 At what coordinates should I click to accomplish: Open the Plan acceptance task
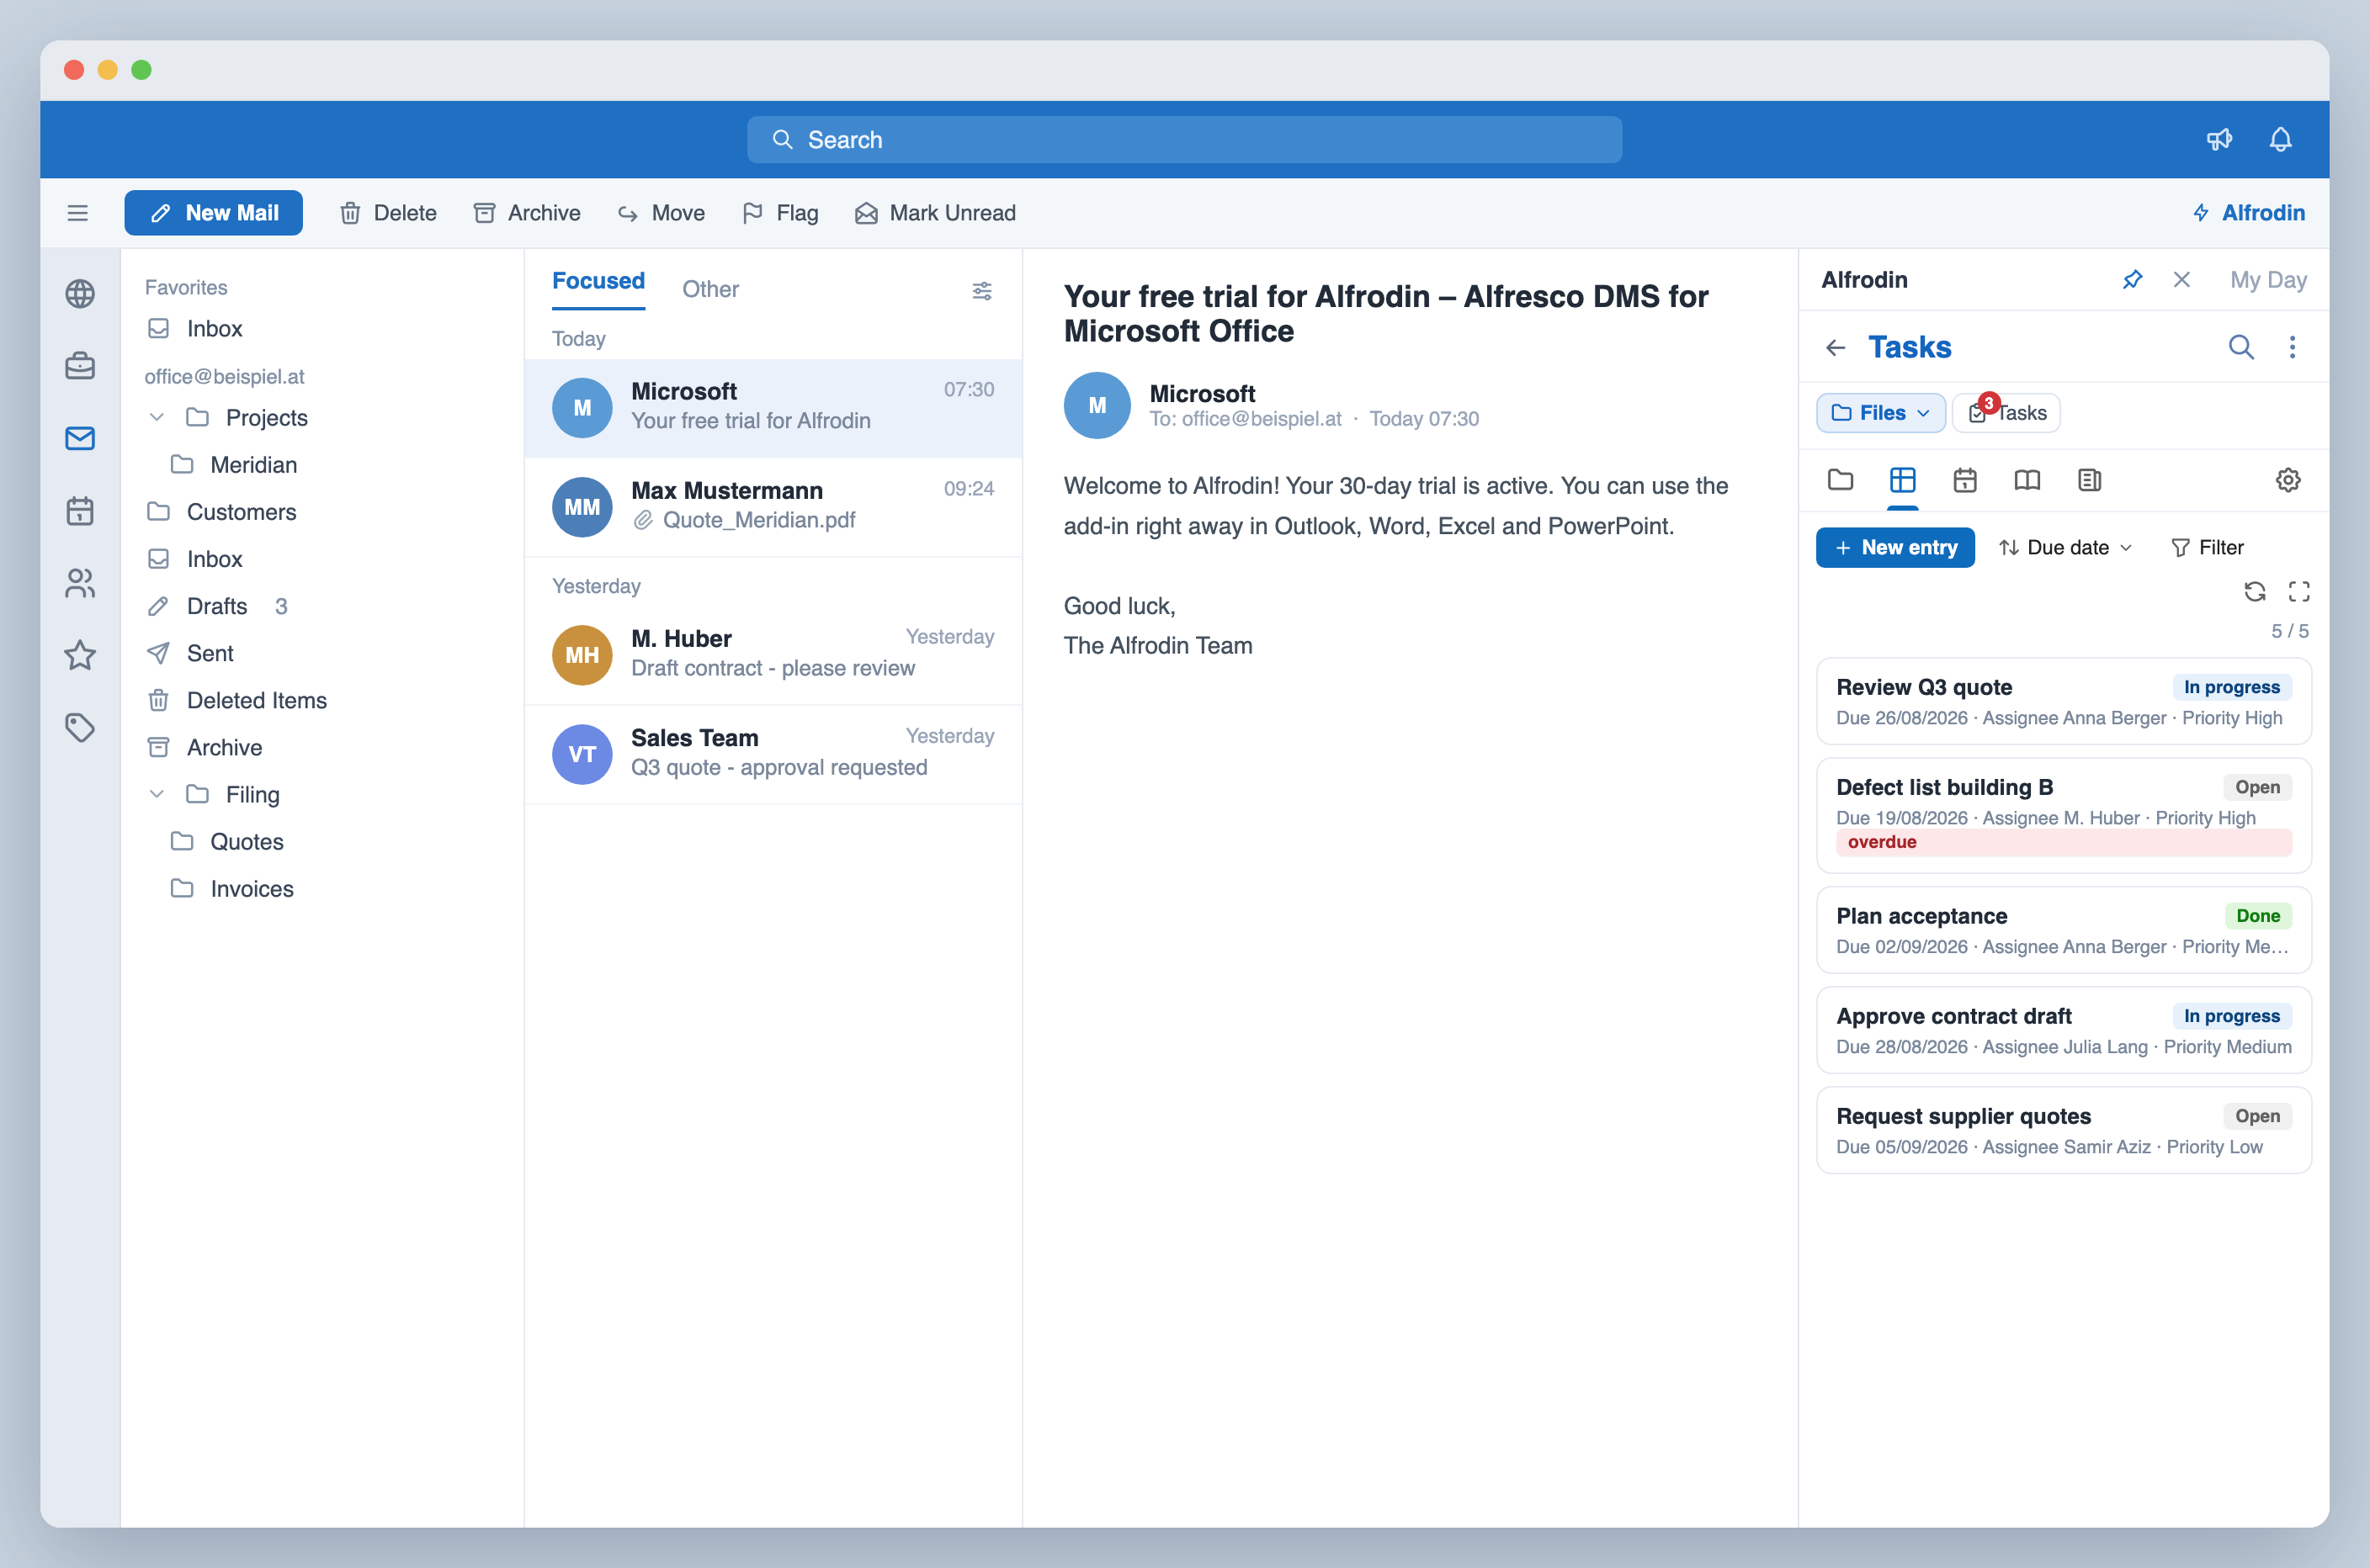coord(2064,931)
